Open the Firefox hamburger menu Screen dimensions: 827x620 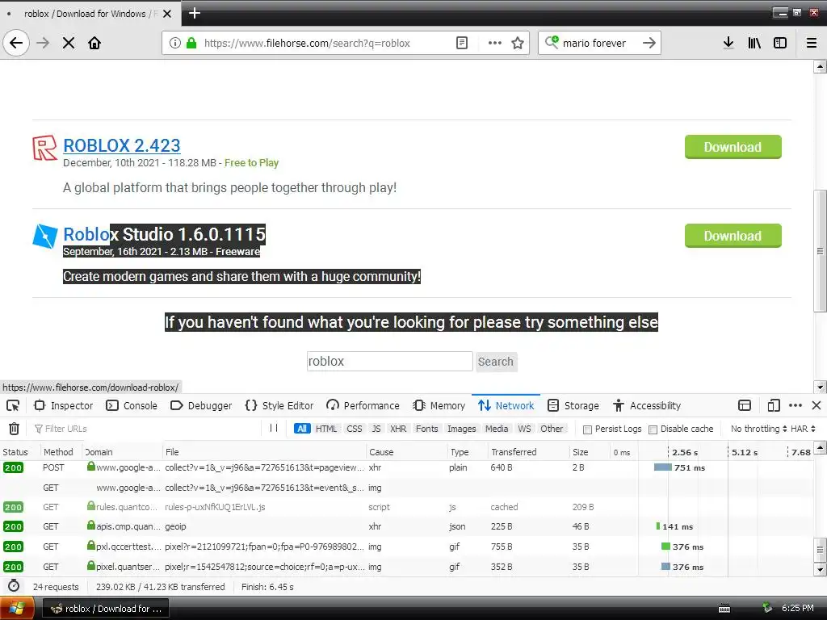pos(812,43)
